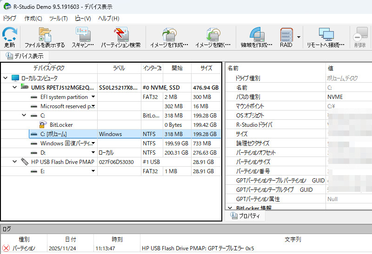This screenshot has width=372, height=254.
Task: Select the C: [ボリューム] Windows row
Action: point(125,134)
